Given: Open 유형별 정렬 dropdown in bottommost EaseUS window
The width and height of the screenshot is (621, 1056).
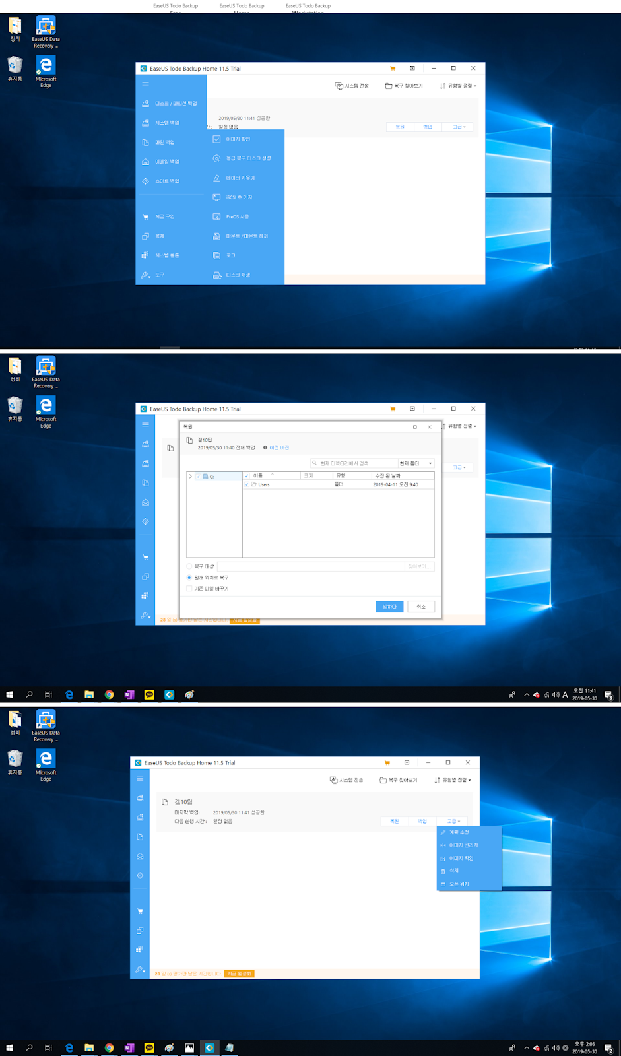Looking at the screenshot, I should point(453,780).
